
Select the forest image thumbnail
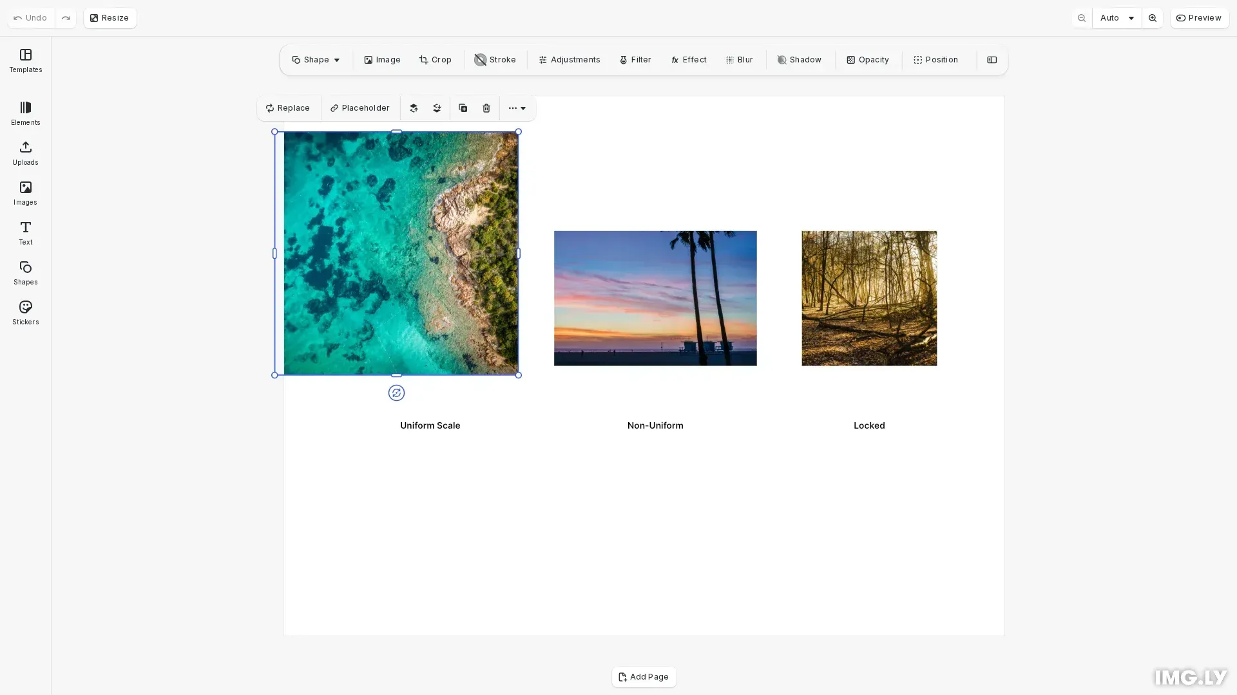coord(869,299)
